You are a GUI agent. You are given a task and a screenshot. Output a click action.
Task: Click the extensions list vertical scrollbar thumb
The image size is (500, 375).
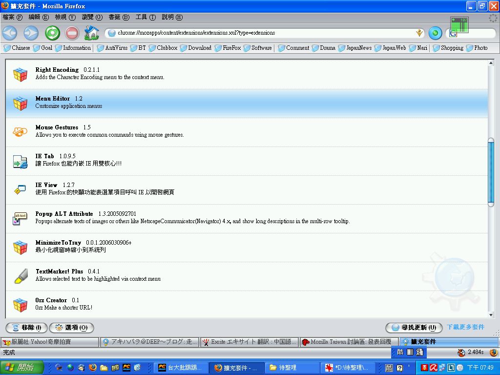coord(491,171)
